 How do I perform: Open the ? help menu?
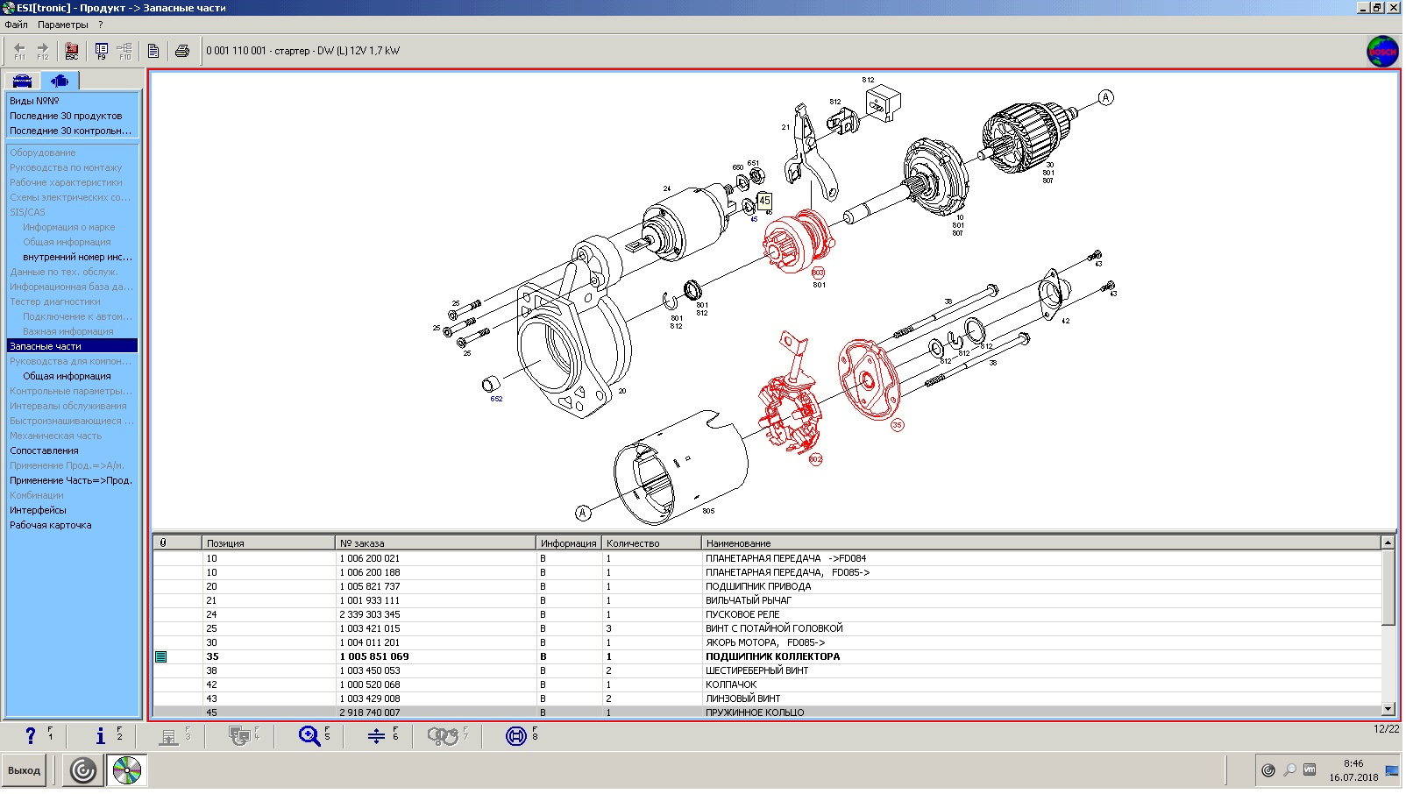[101, 25]
